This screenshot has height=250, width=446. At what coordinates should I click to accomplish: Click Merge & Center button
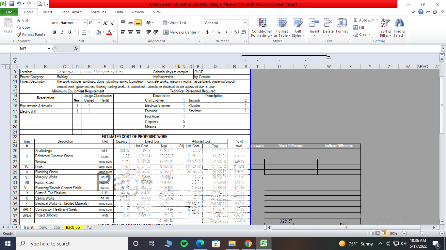point(180,32)
